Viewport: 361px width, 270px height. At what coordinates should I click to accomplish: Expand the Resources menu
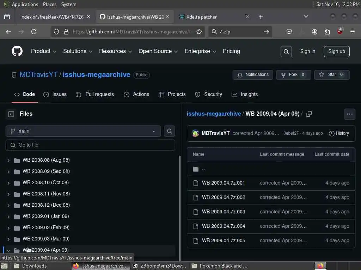tap(115, 51)
